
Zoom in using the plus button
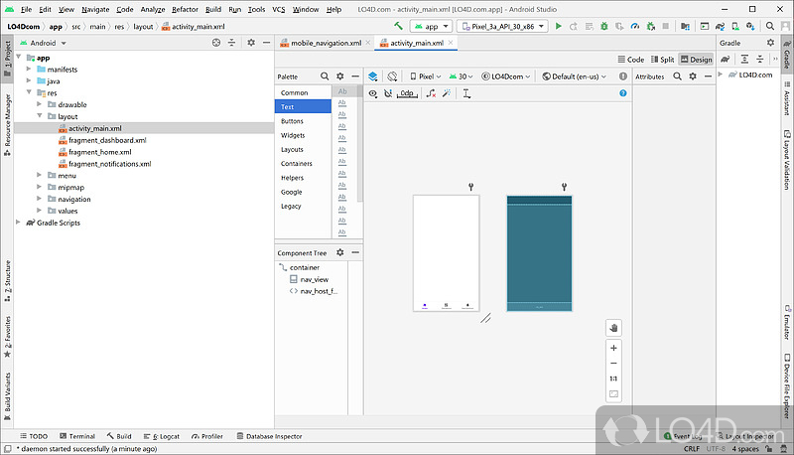613,349
